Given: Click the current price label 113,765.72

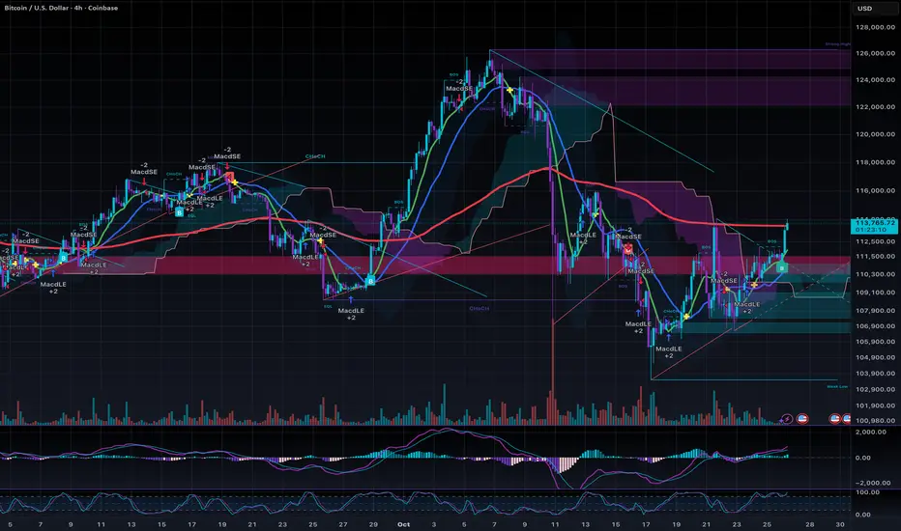Looking at the screenshot, I should point(875,222).
